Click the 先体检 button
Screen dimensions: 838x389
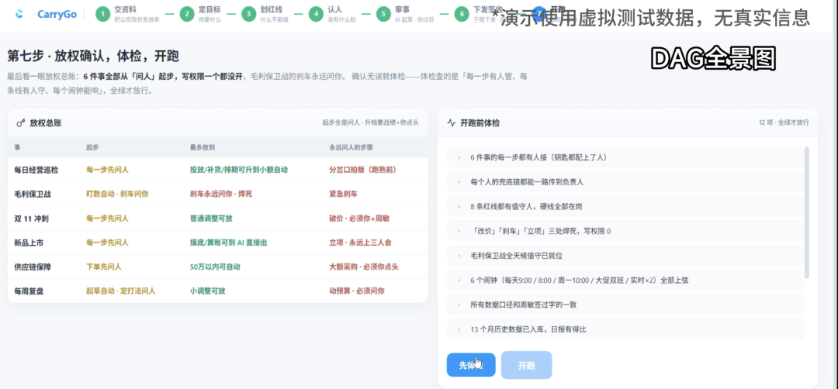(x=471, y=365)
